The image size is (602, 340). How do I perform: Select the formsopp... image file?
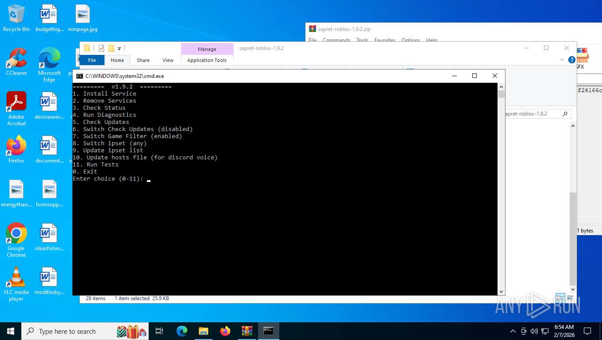point(49,193)
